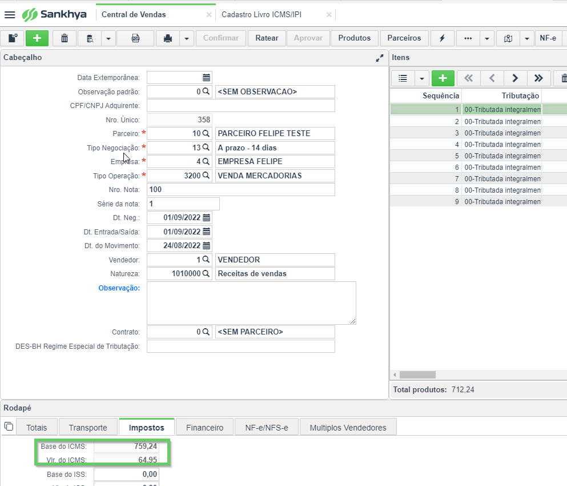Maximize the Cabeçalho panel with the arrows icon
Screen dimensions: 567x486
(x=379, y=58)
